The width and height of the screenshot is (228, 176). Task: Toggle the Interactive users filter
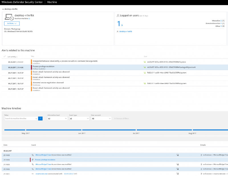coord(221,21)
